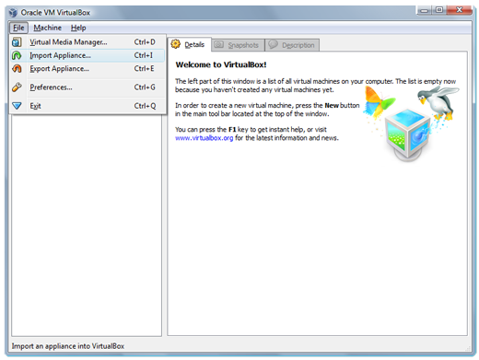Click the Ctrl+D shortcut label
Image resolution: width=479 pixels, height=360 pixels.
[x=145, y=42]
